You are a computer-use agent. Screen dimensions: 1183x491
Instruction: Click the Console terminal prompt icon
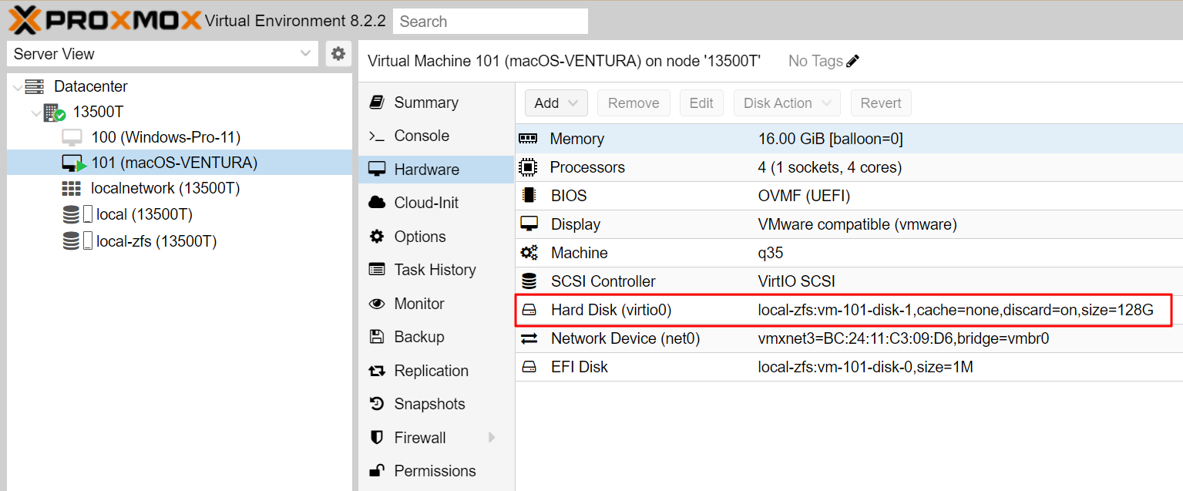pyautogui.click(x=377, y=136)
